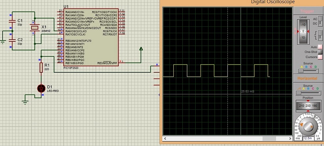324x146 pixels.
Task: Click the Horizontal source selector slider
Action: click(x=308, y=93)
